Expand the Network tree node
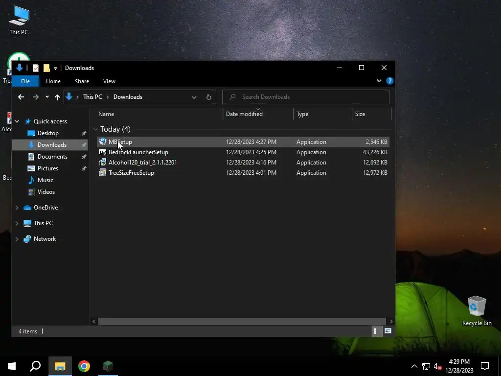Viewport: 501px width, 376px height. point(17,239)
